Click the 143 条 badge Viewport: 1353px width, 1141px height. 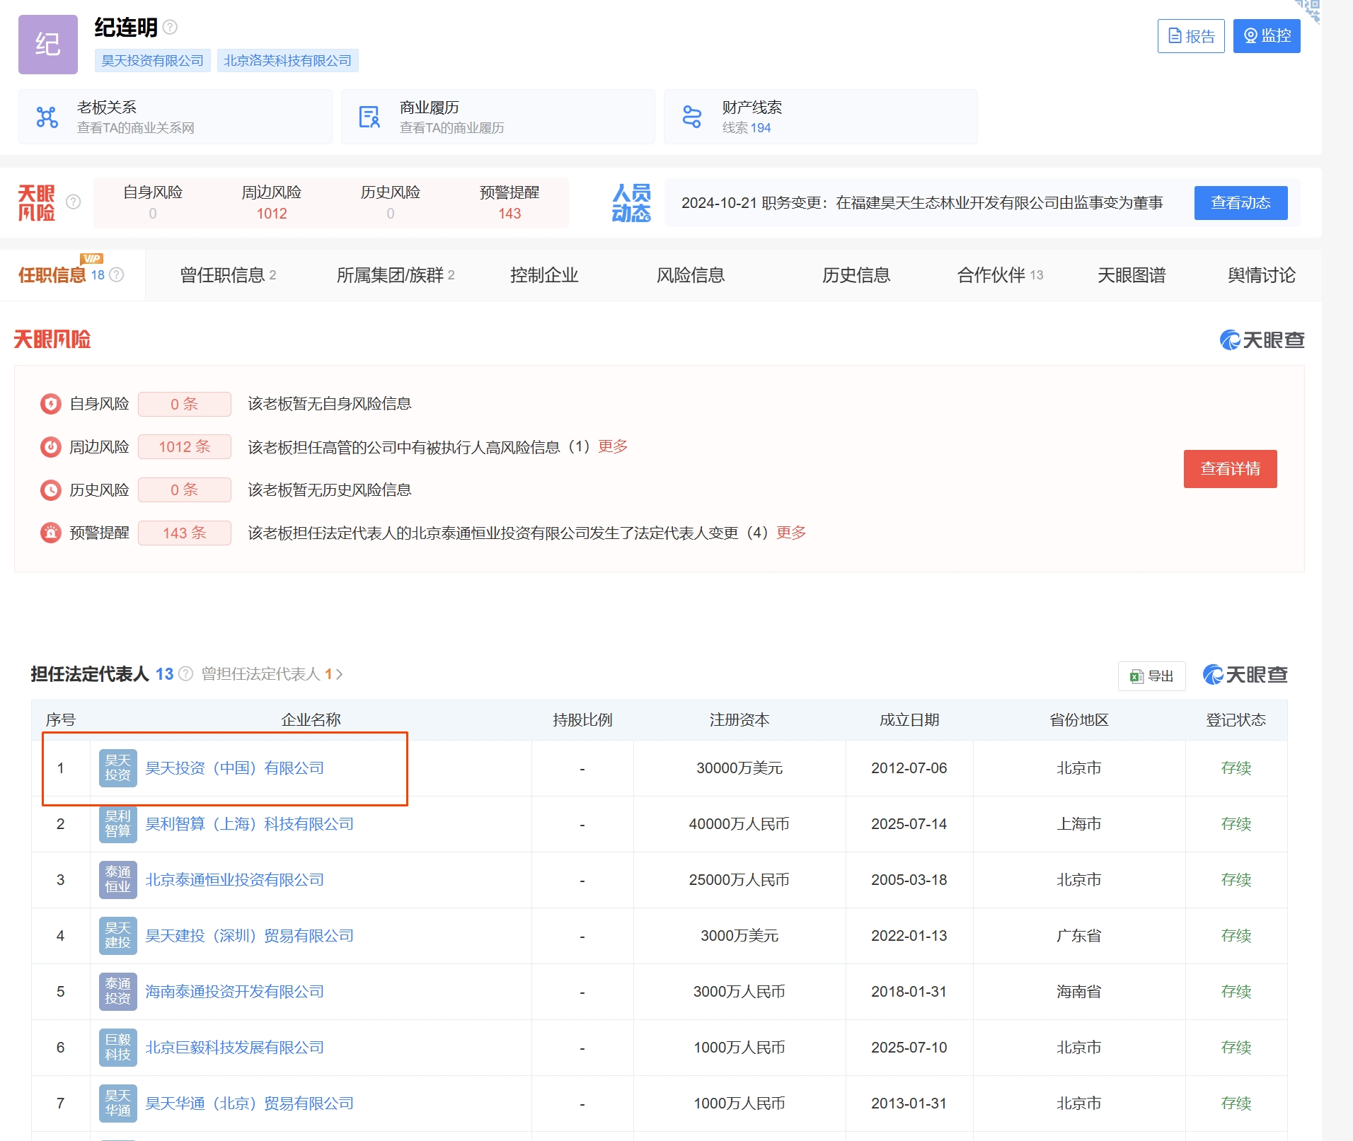185,533
